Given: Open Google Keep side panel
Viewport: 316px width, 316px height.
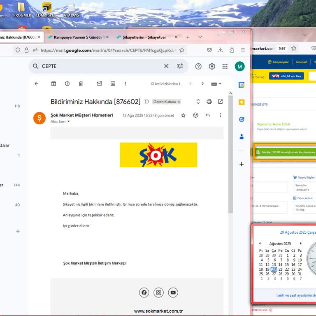Looking at the screenshot, I should (242, 102).
